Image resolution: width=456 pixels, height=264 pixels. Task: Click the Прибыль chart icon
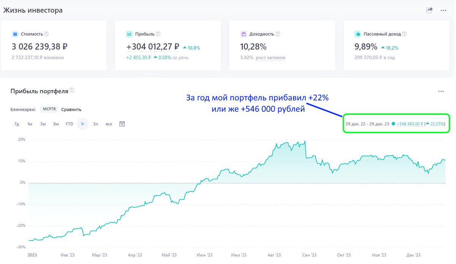pyautogui.click(x=129, y=34)
